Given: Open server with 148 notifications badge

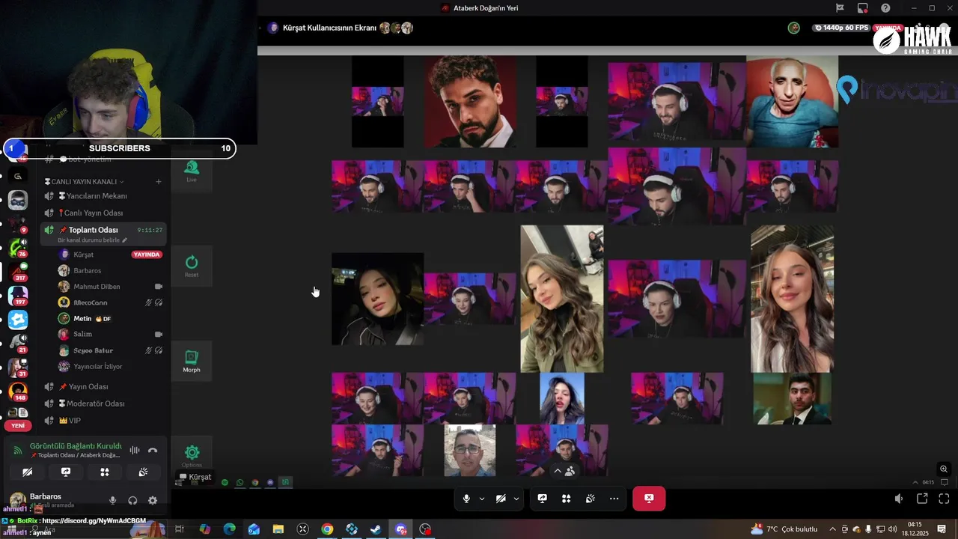Looking at the screenshot, I should coord(18,391).
